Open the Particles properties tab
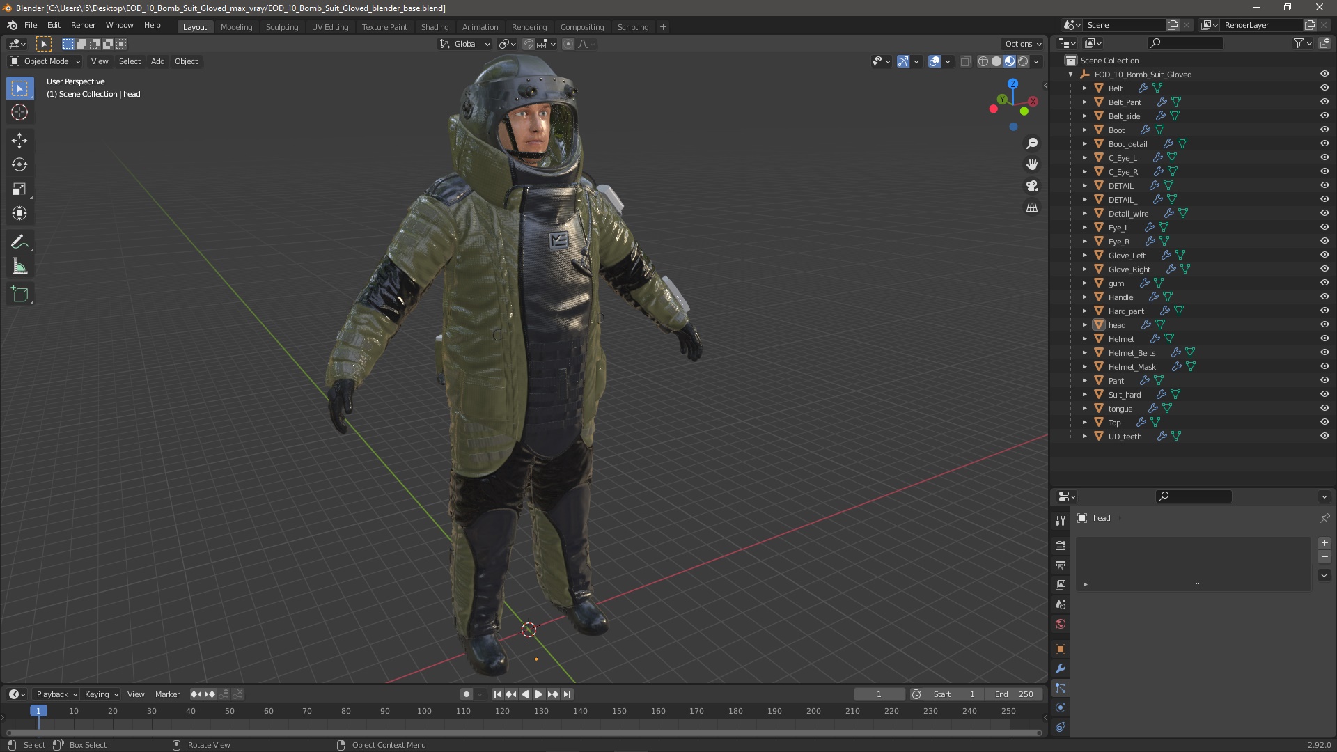 [x=1061, y=688]
